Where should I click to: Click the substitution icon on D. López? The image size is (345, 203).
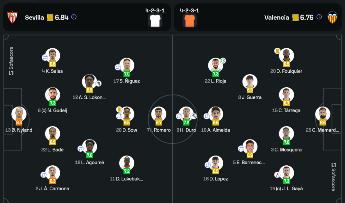click(x=208, y=165)
